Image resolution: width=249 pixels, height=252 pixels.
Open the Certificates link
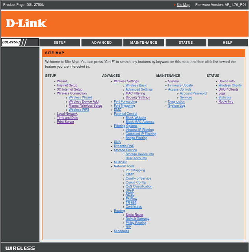134,207
